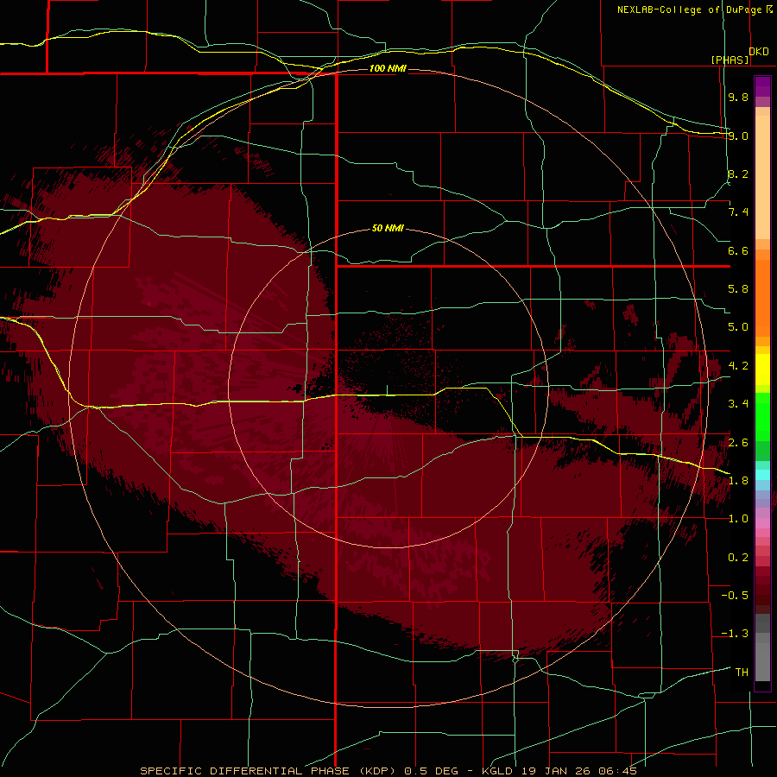Click the 6.6 value on color scale
Image resolution: width=777 pixels, height=777 pixels.
point(738,250)
